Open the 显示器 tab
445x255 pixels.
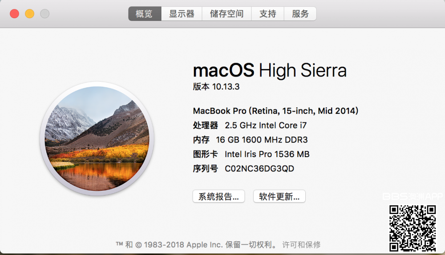(x=182, y=14)
